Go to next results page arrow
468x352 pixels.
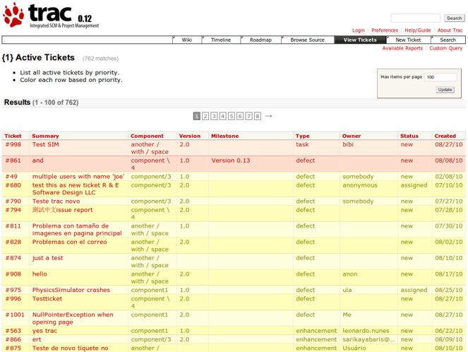(268, 116)
